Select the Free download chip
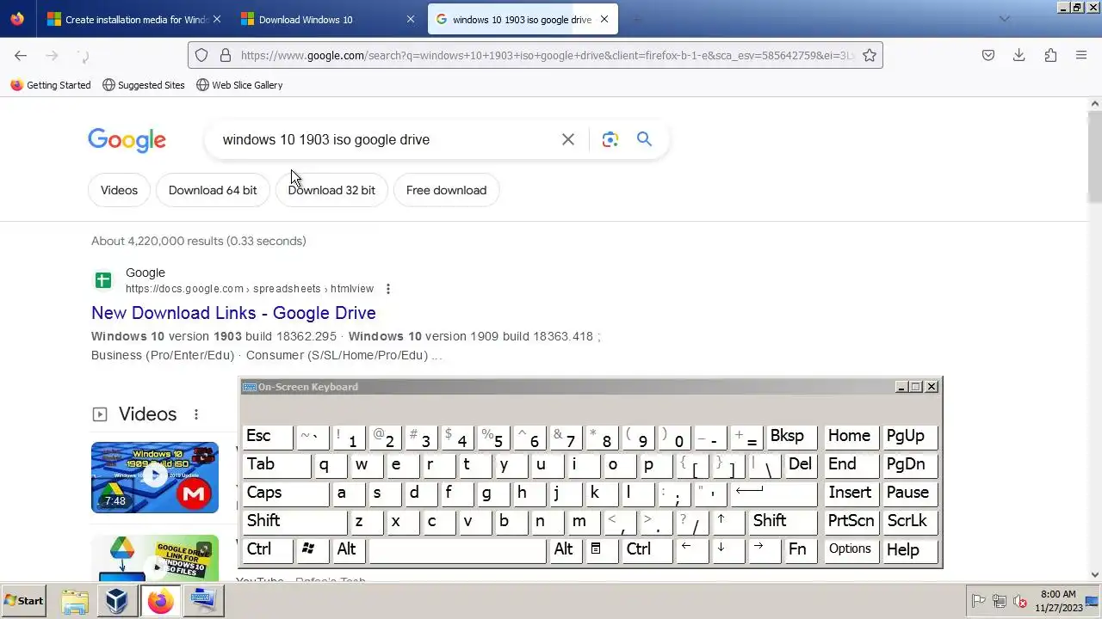 pyautogui.click(x=446, y=190)
